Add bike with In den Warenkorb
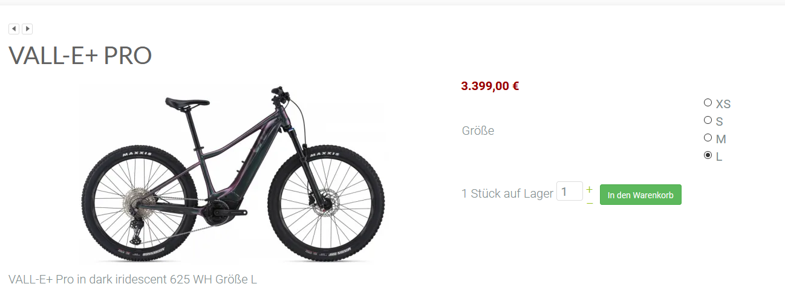 click(640, 195)
